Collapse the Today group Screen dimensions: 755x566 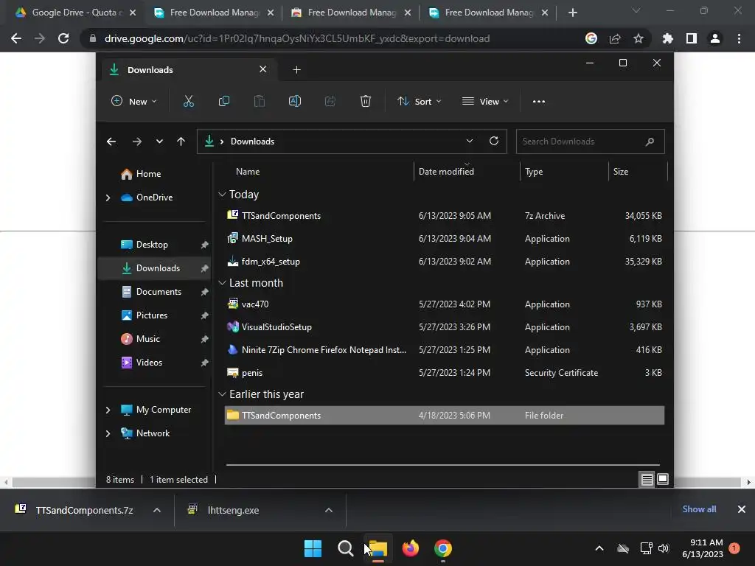222,195
